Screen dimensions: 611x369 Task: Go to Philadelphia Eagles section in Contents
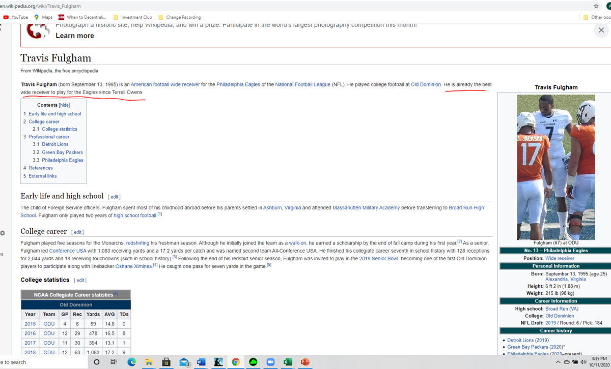[x=63, y=160]
